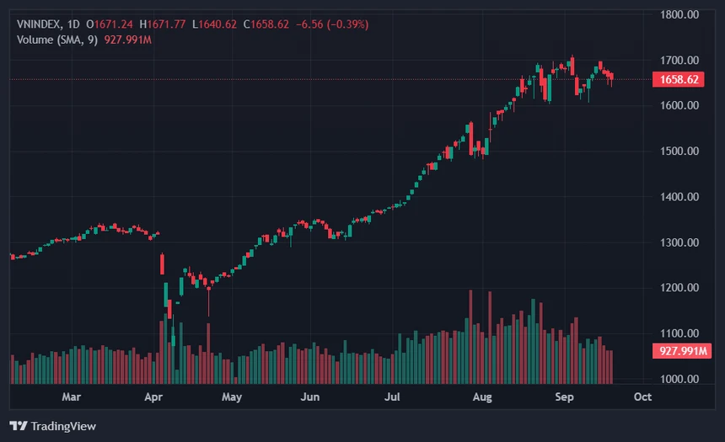725x442 pixels.
Task: Click the -6.56 (-0.39%) change value
Action: [x=332, y=24]
